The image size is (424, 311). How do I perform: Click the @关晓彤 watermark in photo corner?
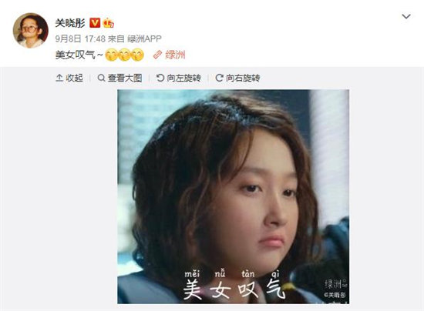[x=335, y=295]
